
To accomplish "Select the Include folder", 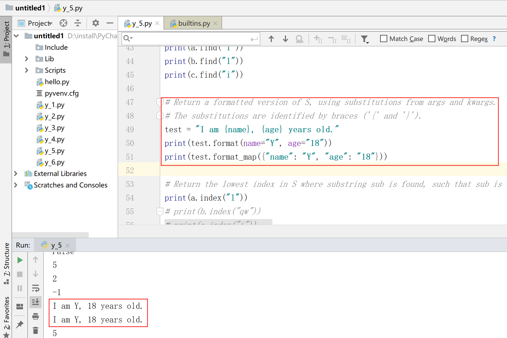I will coord(52,47).
